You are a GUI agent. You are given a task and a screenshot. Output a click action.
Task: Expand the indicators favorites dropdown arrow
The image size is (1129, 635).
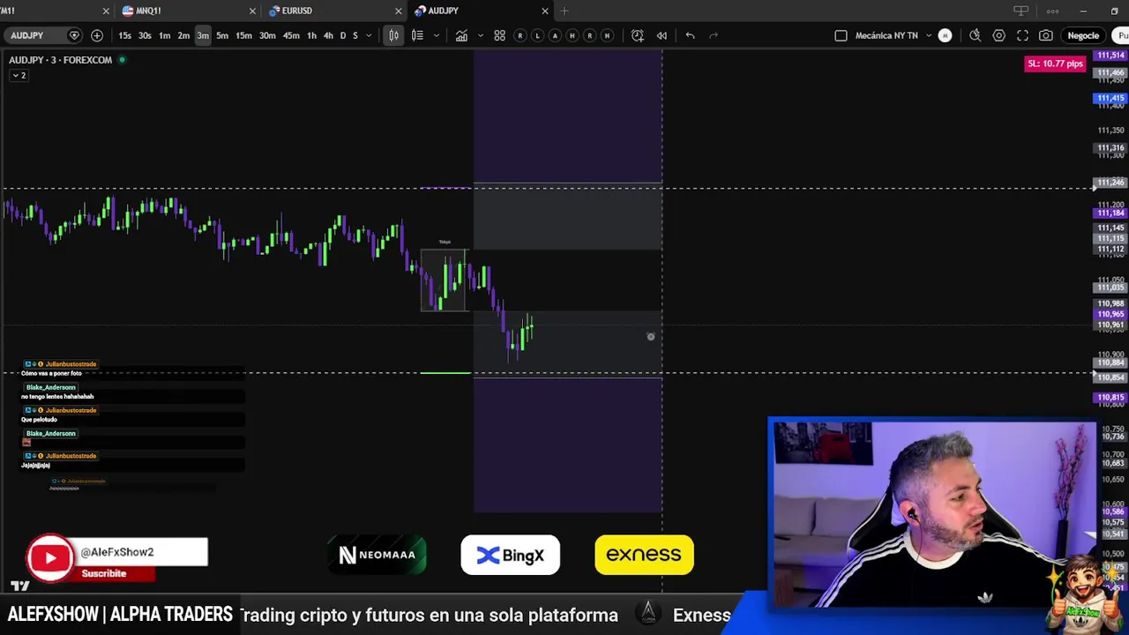(480, 35)
